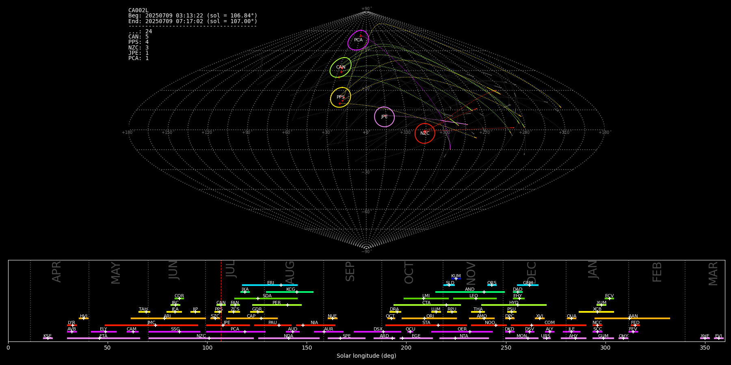Click the PCA radiant circle on sky map

(x=358, y=40)
